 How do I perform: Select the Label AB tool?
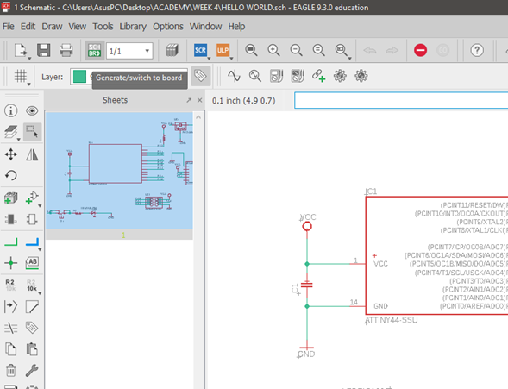click(x=32, y=263)
